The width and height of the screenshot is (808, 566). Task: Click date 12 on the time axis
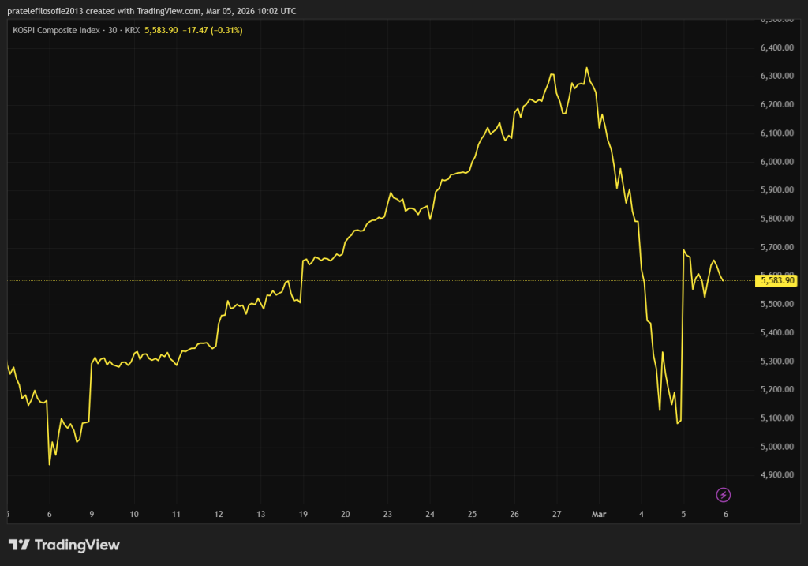point(219,514)
